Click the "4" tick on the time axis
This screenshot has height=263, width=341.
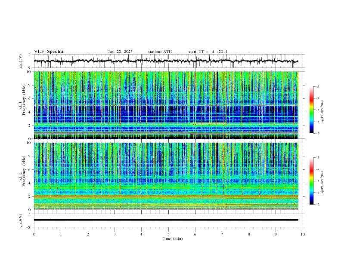tap(141, 234)
